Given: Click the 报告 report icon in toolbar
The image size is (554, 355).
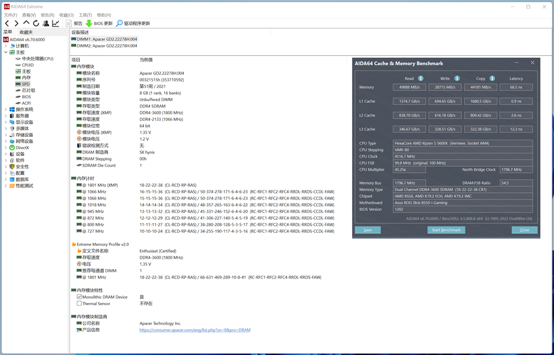Looking at the screenshot, I should [69, 23].
